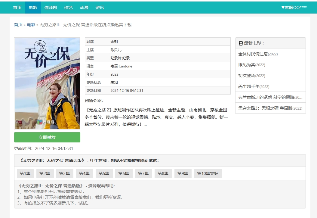Screen dimensions: 317x218
Task: Play episode 第5集
Action: [104, 173]
